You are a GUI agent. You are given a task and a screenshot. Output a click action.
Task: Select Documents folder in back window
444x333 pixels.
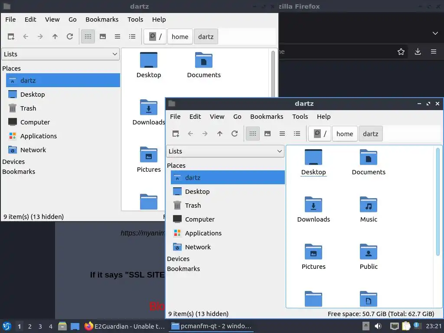204,65
